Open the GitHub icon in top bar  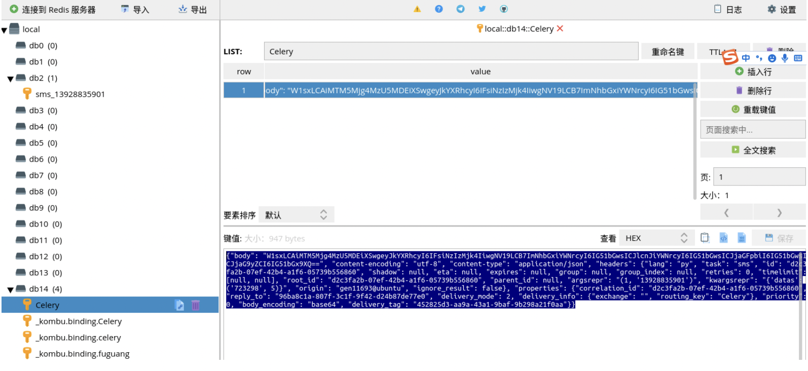click(504, 9)
